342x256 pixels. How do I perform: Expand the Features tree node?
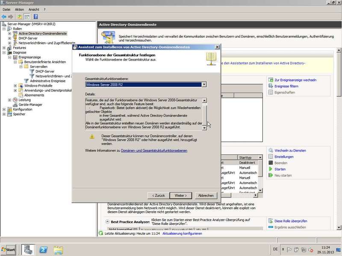4,48
